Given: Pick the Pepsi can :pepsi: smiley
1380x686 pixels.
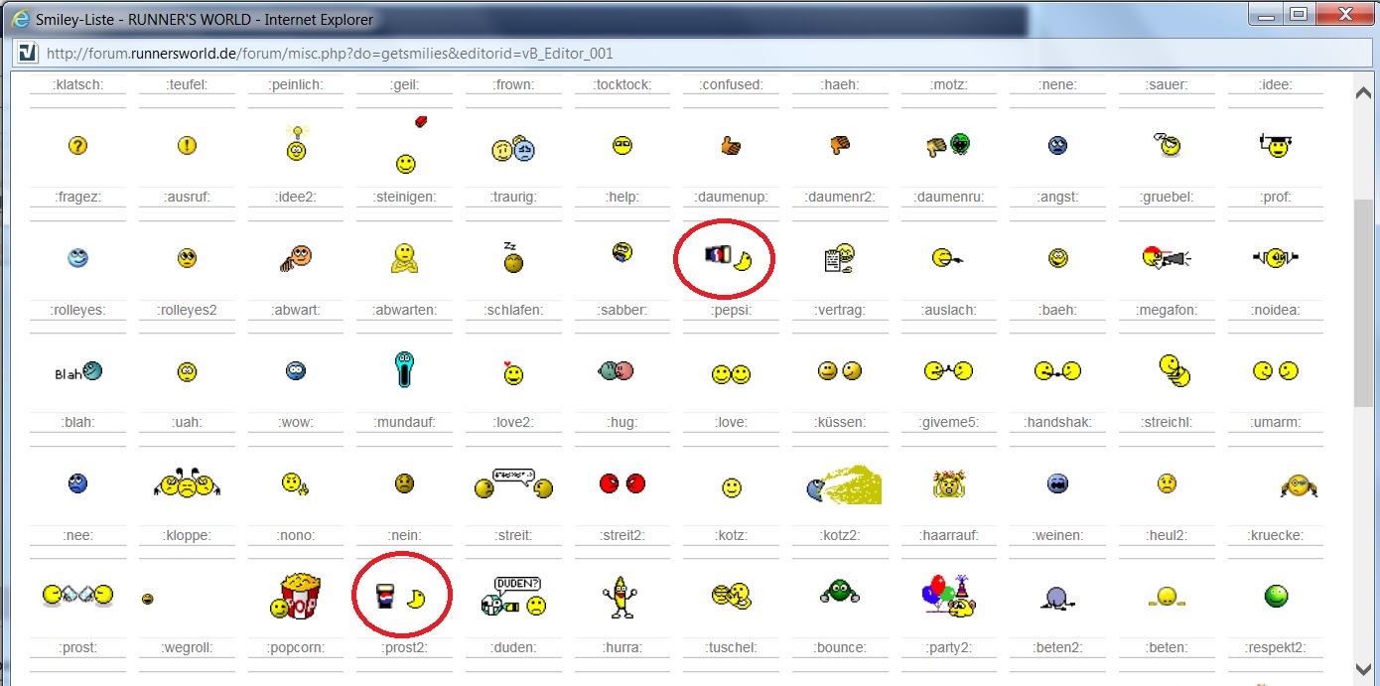Looking at the screenshot, I should pos(727,259).
